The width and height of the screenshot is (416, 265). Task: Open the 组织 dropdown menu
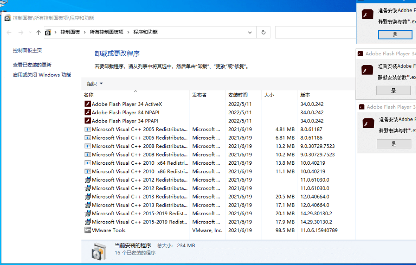click(95, 84)
